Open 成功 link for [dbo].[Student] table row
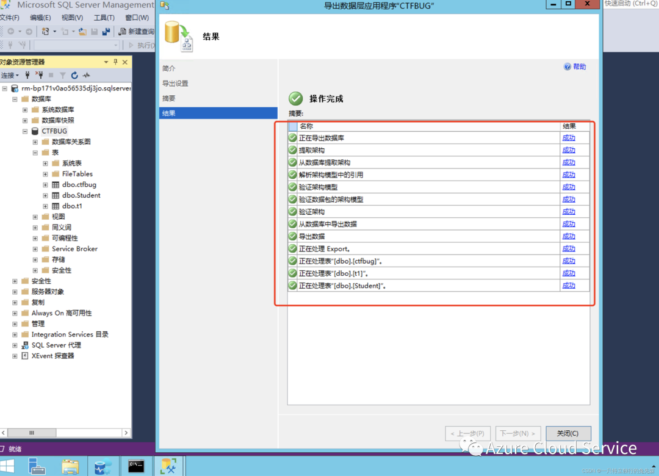 point(569,286)
